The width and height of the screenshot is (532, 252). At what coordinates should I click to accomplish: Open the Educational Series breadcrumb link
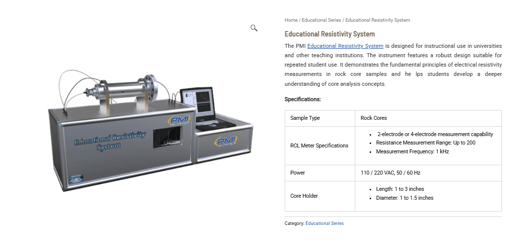click(x=321, y=20)
